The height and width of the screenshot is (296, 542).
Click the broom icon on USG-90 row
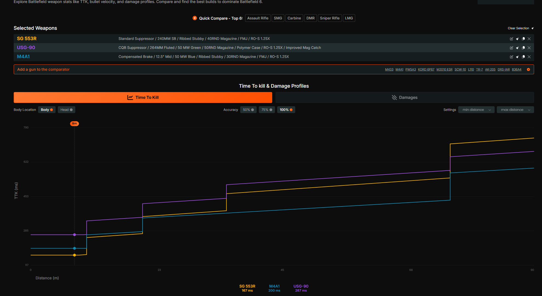(x=517, y=48)
